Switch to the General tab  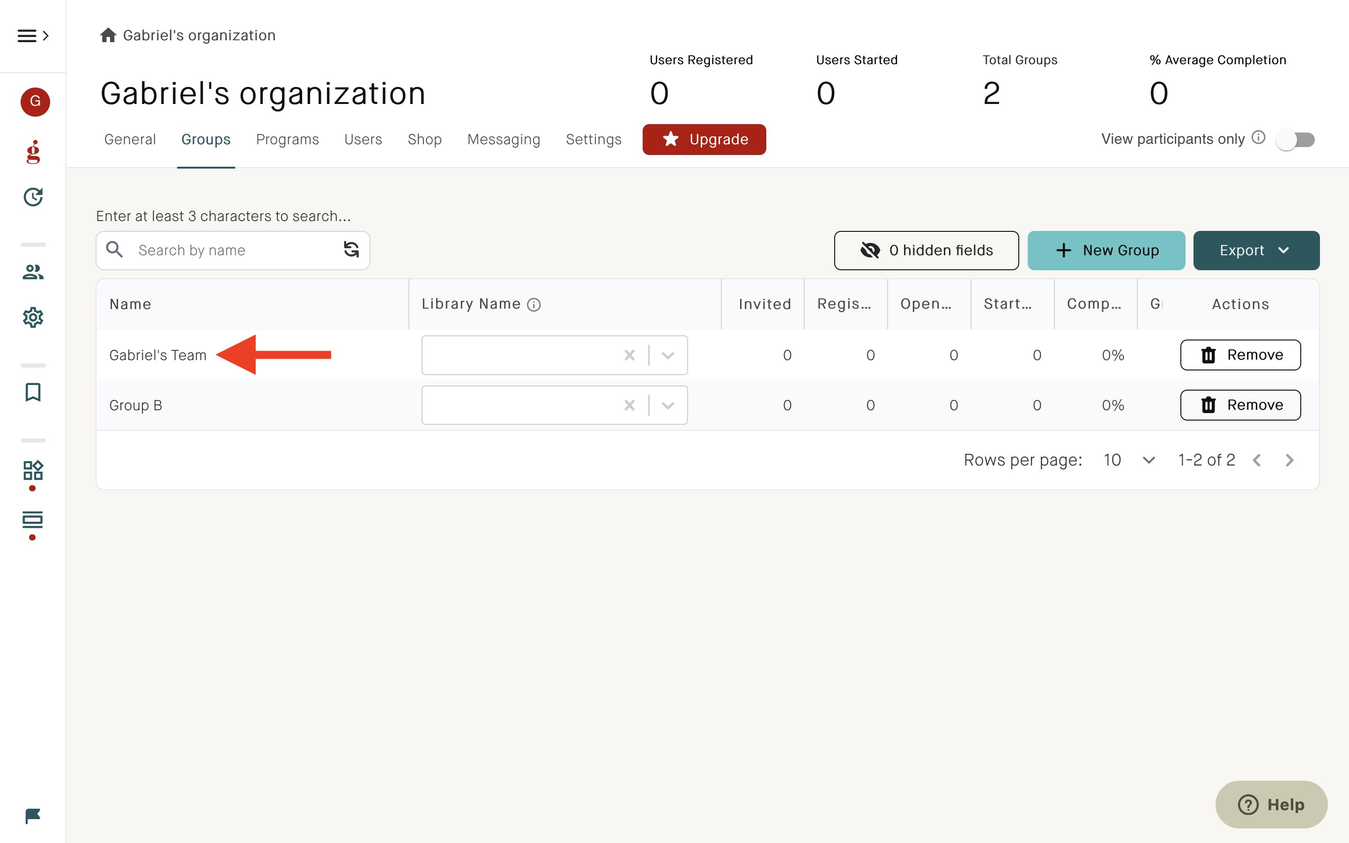[130, 140]
